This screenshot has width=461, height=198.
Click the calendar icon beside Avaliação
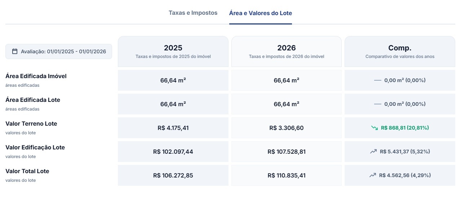pyautogui.click(x=15, y=51)
